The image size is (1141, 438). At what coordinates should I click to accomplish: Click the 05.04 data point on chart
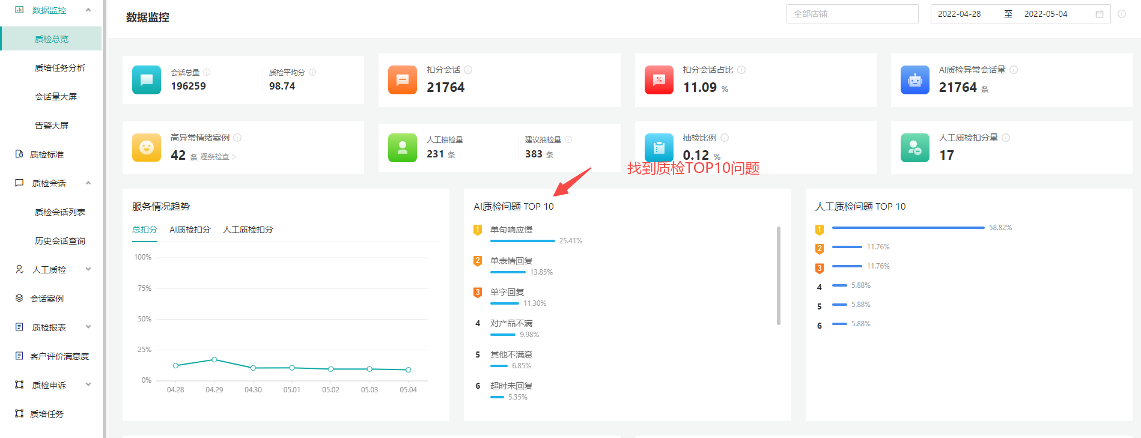click(x=409, y=370)
